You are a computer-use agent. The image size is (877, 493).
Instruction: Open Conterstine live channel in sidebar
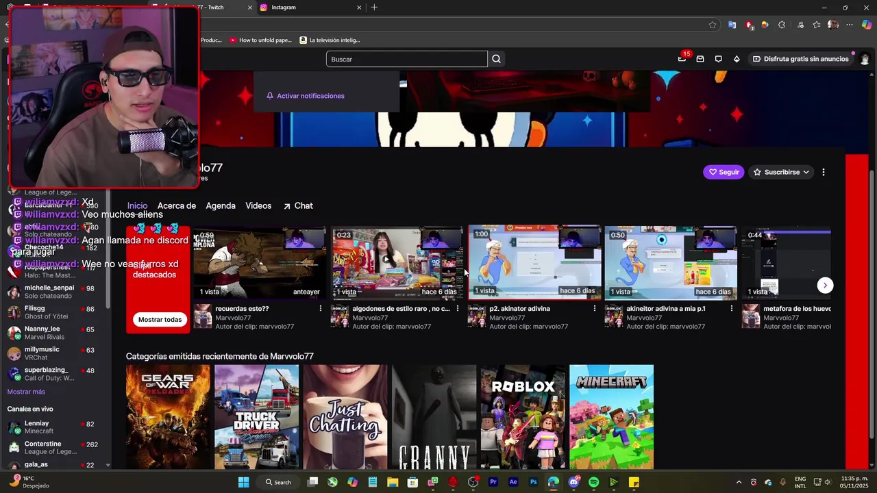(55, 448)
